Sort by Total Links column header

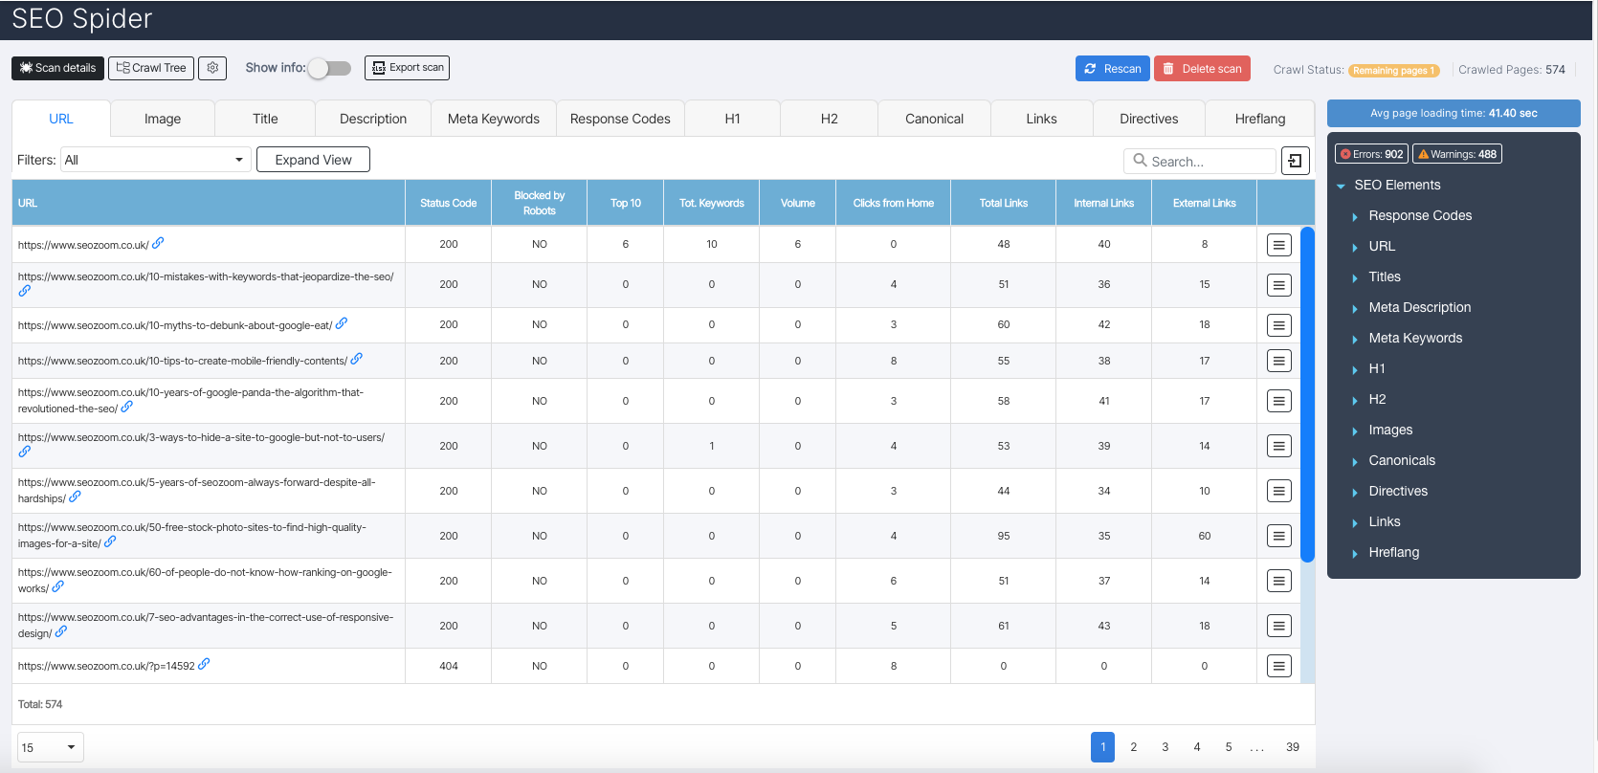click(x=1003, y=203)
